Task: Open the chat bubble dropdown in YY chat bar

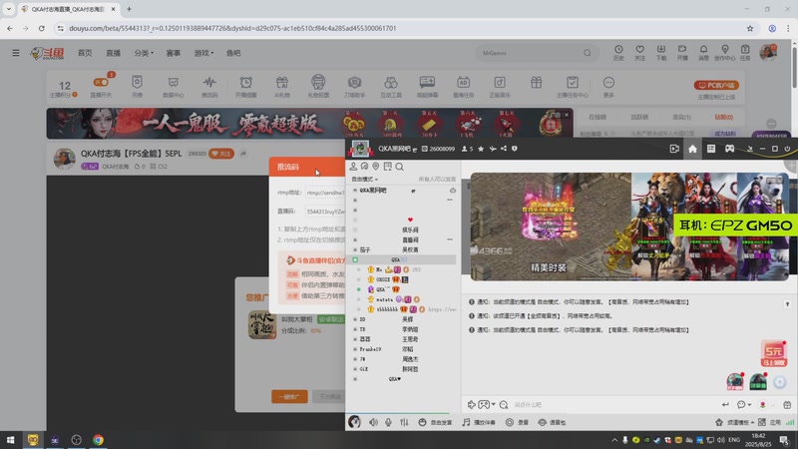Action: [744, 405]
